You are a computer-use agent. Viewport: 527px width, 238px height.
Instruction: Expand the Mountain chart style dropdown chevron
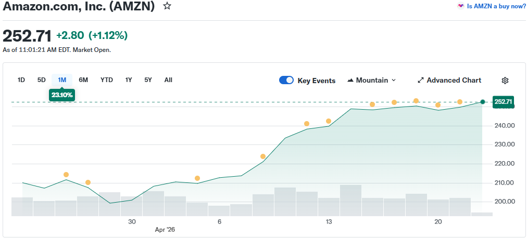pos(394,81)
